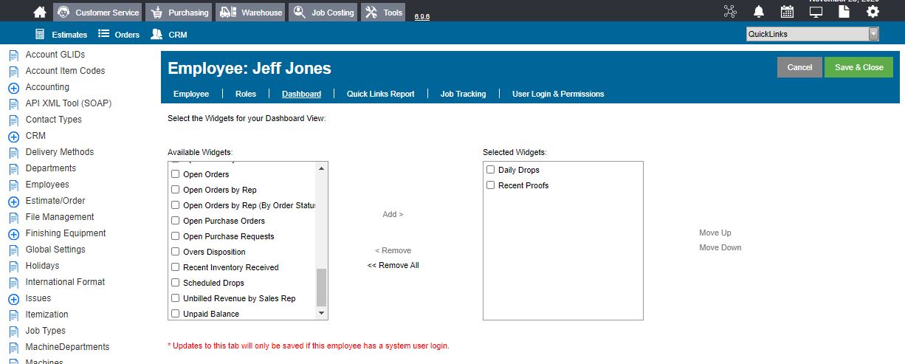Cancel editing the employee
Image resolution: width=905 pixels, height=364 pixels.
799,67
